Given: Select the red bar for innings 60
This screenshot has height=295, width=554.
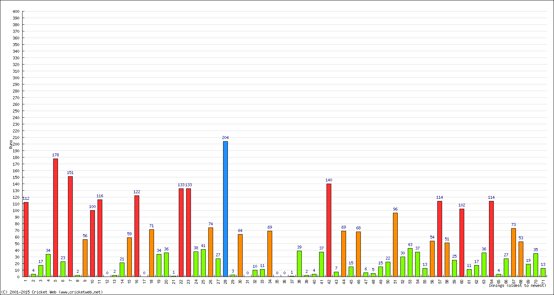Looking at the screenshot, I should [462, 243].
